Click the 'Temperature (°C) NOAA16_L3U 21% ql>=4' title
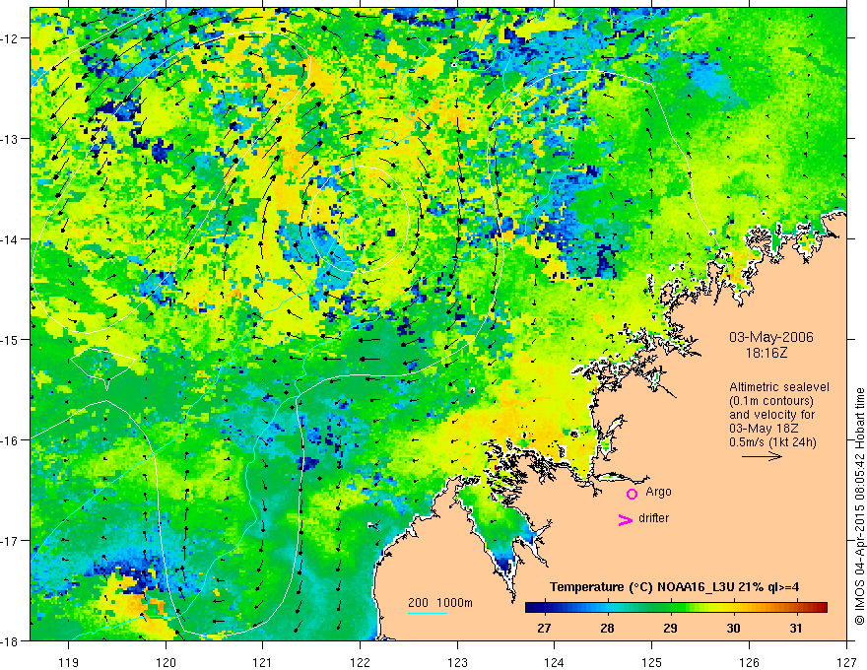 pyautogui.click(x=674, y=587)
